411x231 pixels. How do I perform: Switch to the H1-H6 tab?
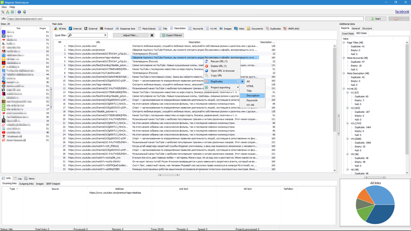[x=211, y=28]
